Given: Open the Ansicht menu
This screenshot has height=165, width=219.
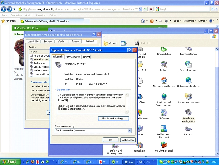Looking at the screenshot, I should [29, 15].
